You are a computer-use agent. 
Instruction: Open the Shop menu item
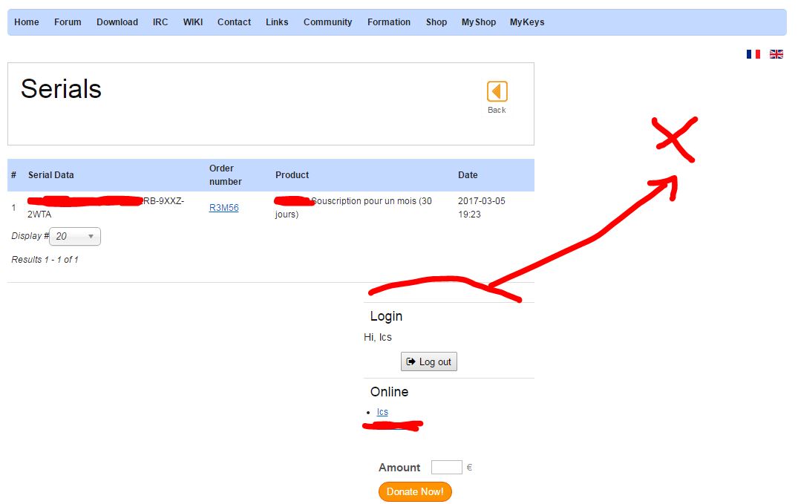click(436, 22)
